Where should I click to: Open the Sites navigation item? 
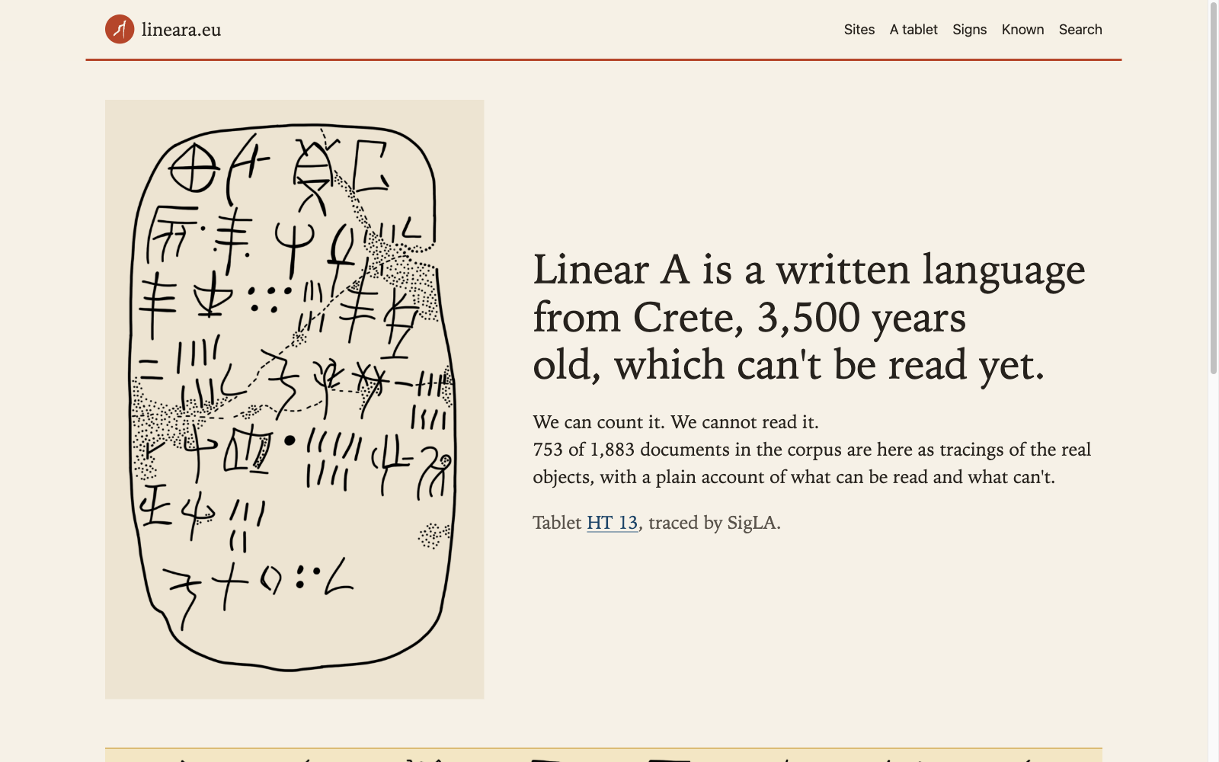pos(859,30)
